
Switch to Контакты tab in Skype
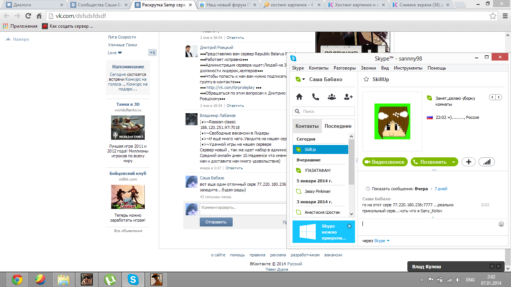pos(307,126)
